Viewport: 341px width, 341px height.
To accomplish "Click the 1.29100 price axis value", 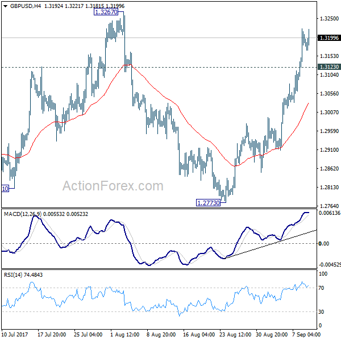I will (x=329, y=149).
